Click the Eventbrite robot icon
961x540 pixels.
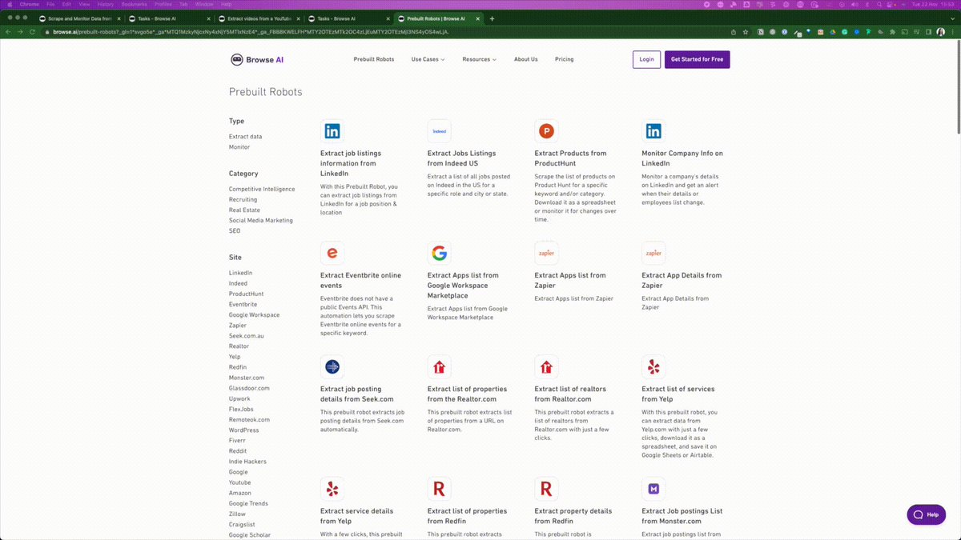[332, 254]
